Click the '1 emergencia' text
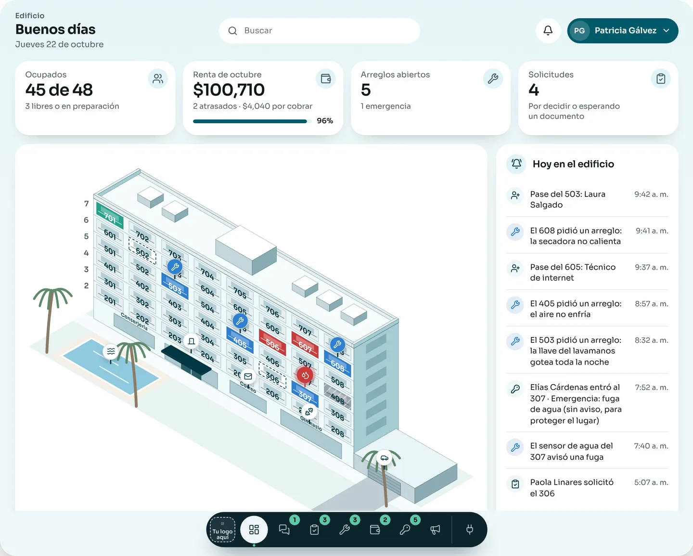 (x=385, y=106)
